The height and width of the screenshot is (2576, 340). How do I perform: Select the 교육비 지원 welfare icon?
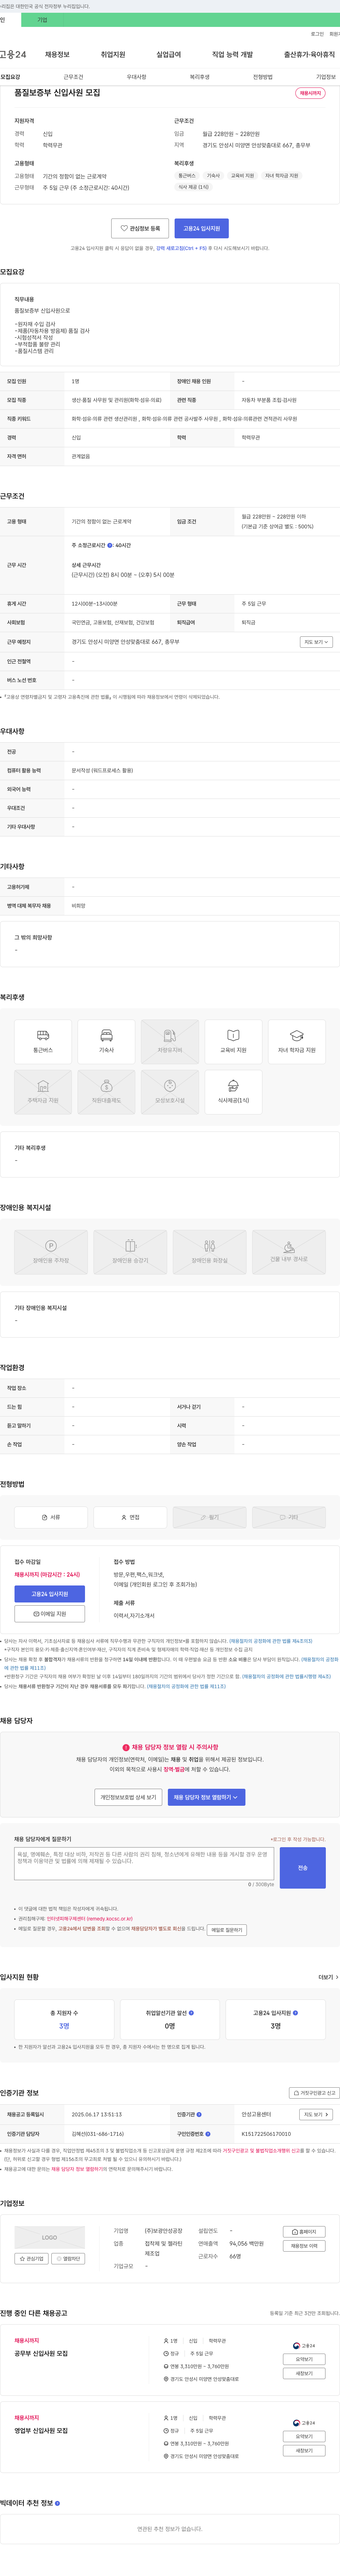tap(233, 1035)
